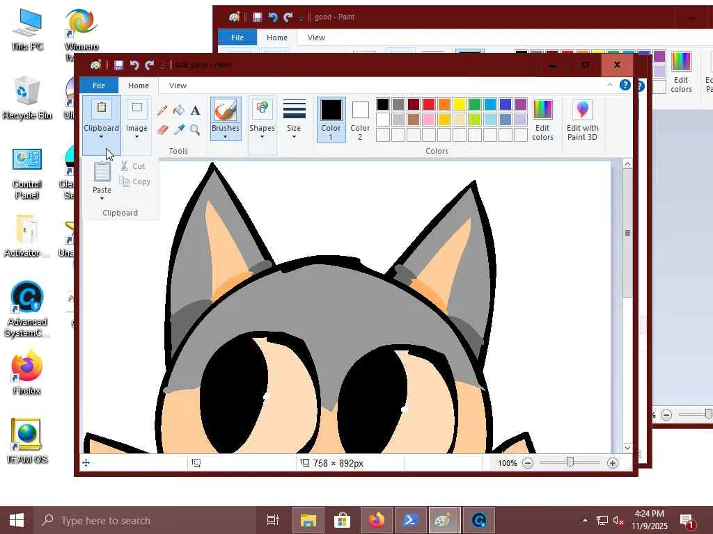Open File menu in the good - Paint window
Viewport: 713px width, 534px height.
(237, 38)
